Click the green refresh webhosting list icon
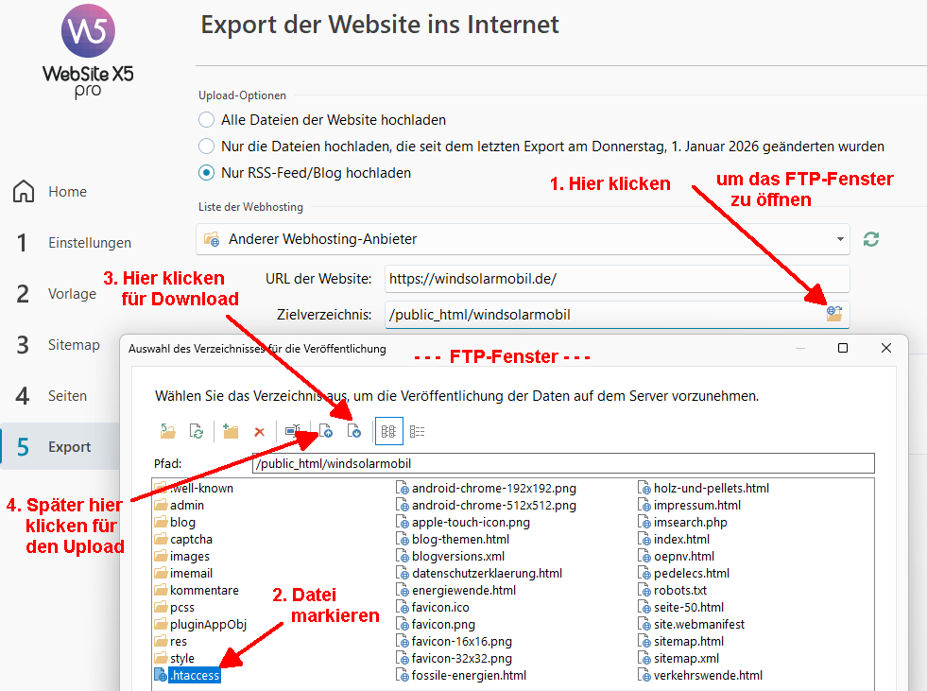The width and height of the screenshot is (927, 691). point(871,239)
